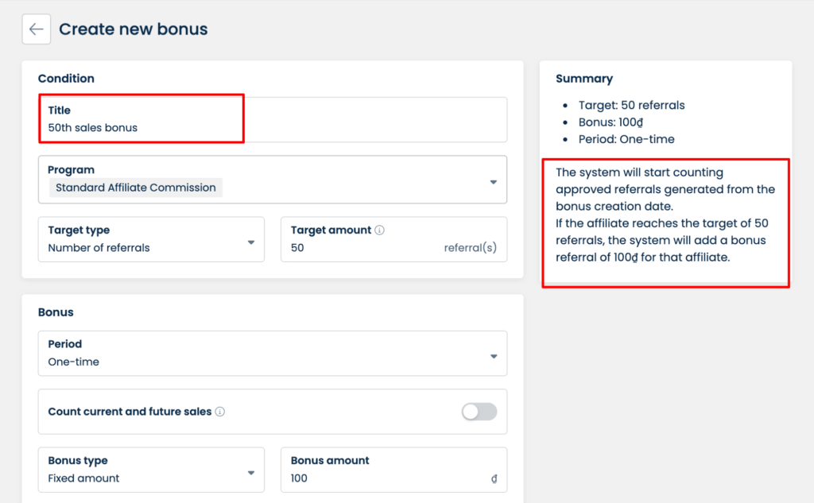Click the Target: 50 referrals summary item

click(x=631, y=105)
